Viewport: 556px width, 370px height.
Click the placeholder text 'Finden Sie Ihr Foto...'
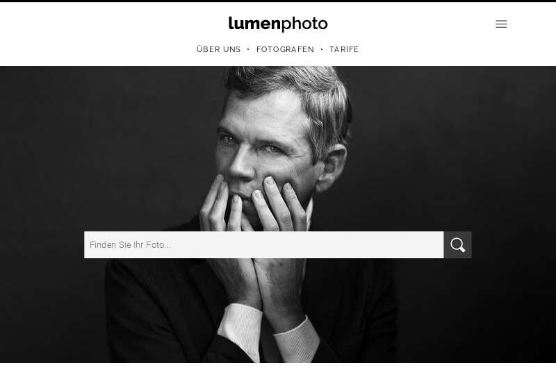[x=130, y=244]
